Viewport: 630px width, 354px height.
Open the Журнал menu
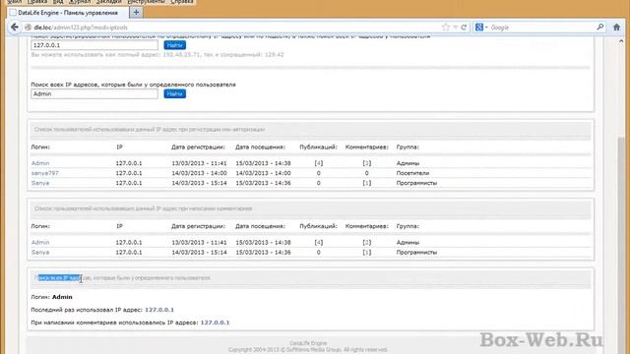click(x=79, y=2)
